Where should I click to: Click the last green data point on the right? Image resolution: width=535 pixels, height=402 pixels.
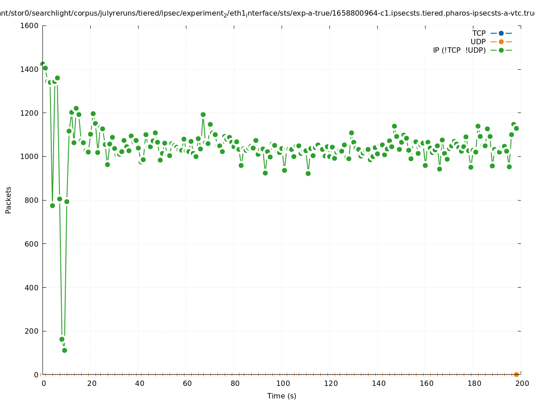click(x=516, y=128)
